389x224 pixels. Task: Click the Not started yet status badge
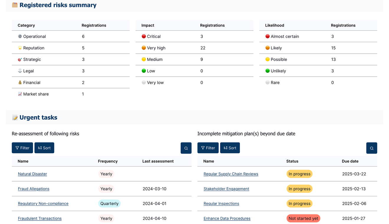tap(303, 218)
